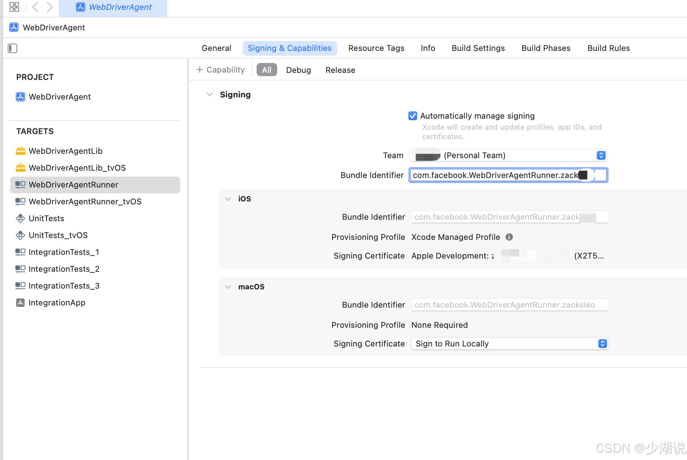Collapse the iOS signing group
The image size is (687, 460).
(228, 199)
